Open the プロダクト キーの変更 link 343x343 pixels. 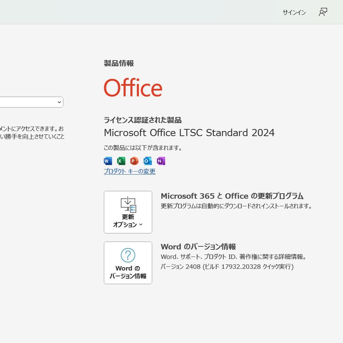[x=129, y=171]
